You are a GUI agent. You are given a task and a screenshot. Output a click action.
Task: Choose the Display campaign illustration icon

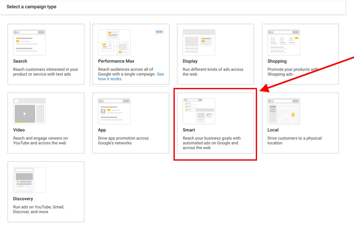coord(199,42)
